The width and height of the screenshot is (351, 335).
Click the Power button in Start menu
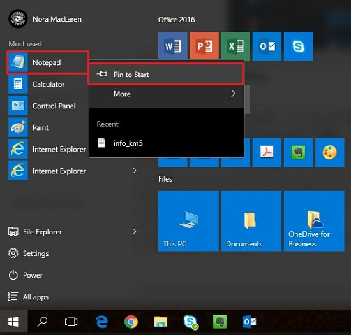tap(26, 275)
